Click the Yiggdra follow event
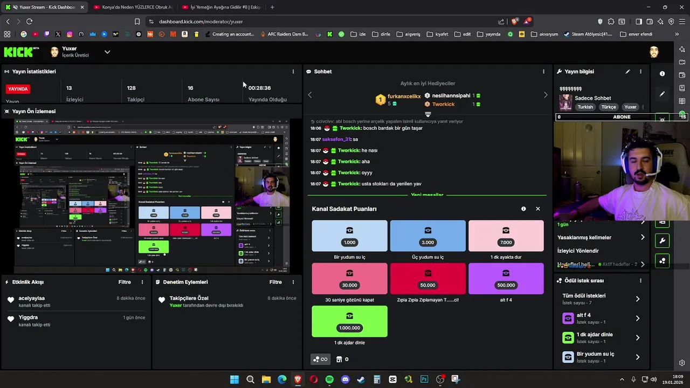 pos(76,321)
